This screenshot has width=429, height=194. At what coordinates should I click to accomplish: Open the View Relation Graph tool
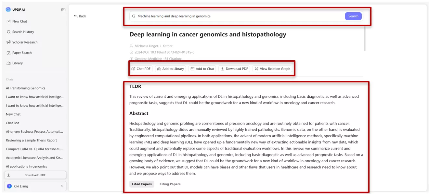tap(272, 68)
